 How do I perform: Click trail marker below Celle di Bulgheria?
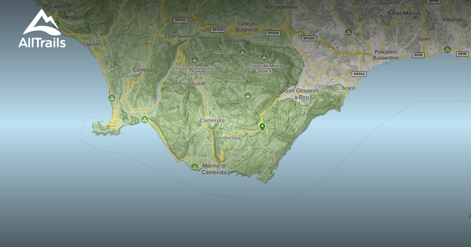tap(242, 52)
